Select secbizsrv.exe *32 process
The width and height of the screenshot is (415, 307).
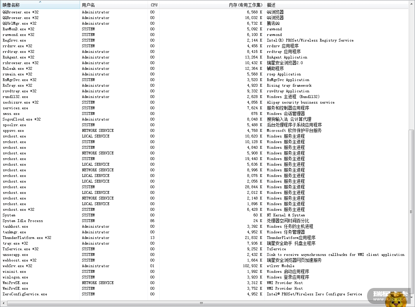[x=204, y=103]
